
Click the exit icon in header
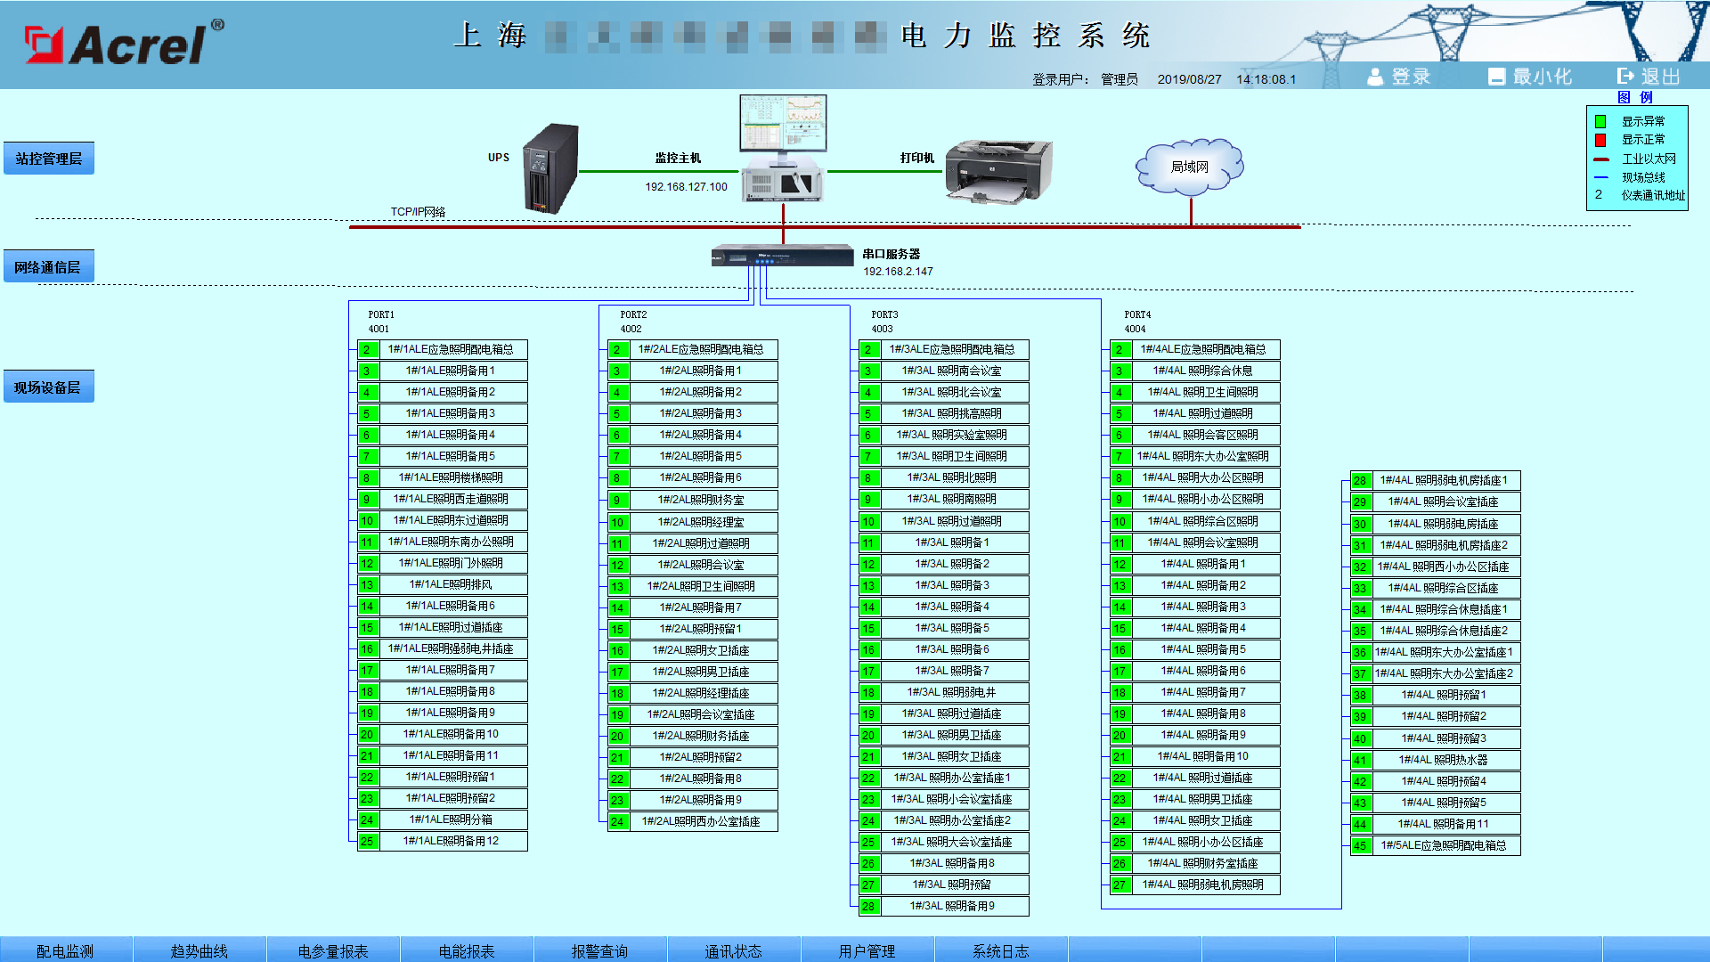point(1625,77)
